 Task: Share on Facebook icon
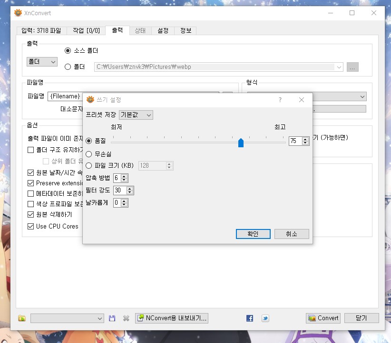pyautogui.click(x=250, y=318)
